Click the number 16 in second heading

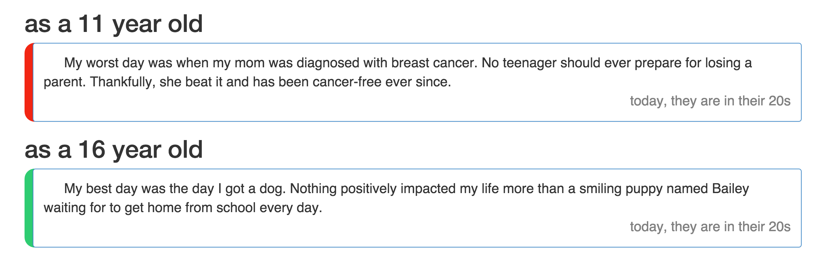pos(92,150)
